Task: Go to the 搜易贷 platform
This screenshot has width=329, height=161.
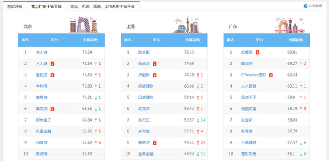Action: click(42, 97)
